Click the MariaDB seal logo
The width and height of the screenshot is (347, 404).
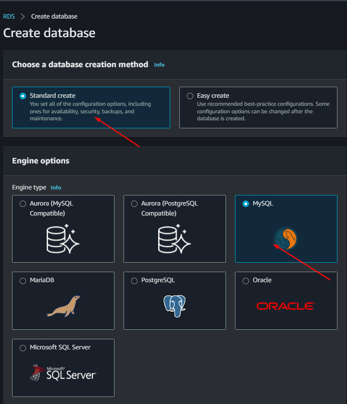[63, 306]
